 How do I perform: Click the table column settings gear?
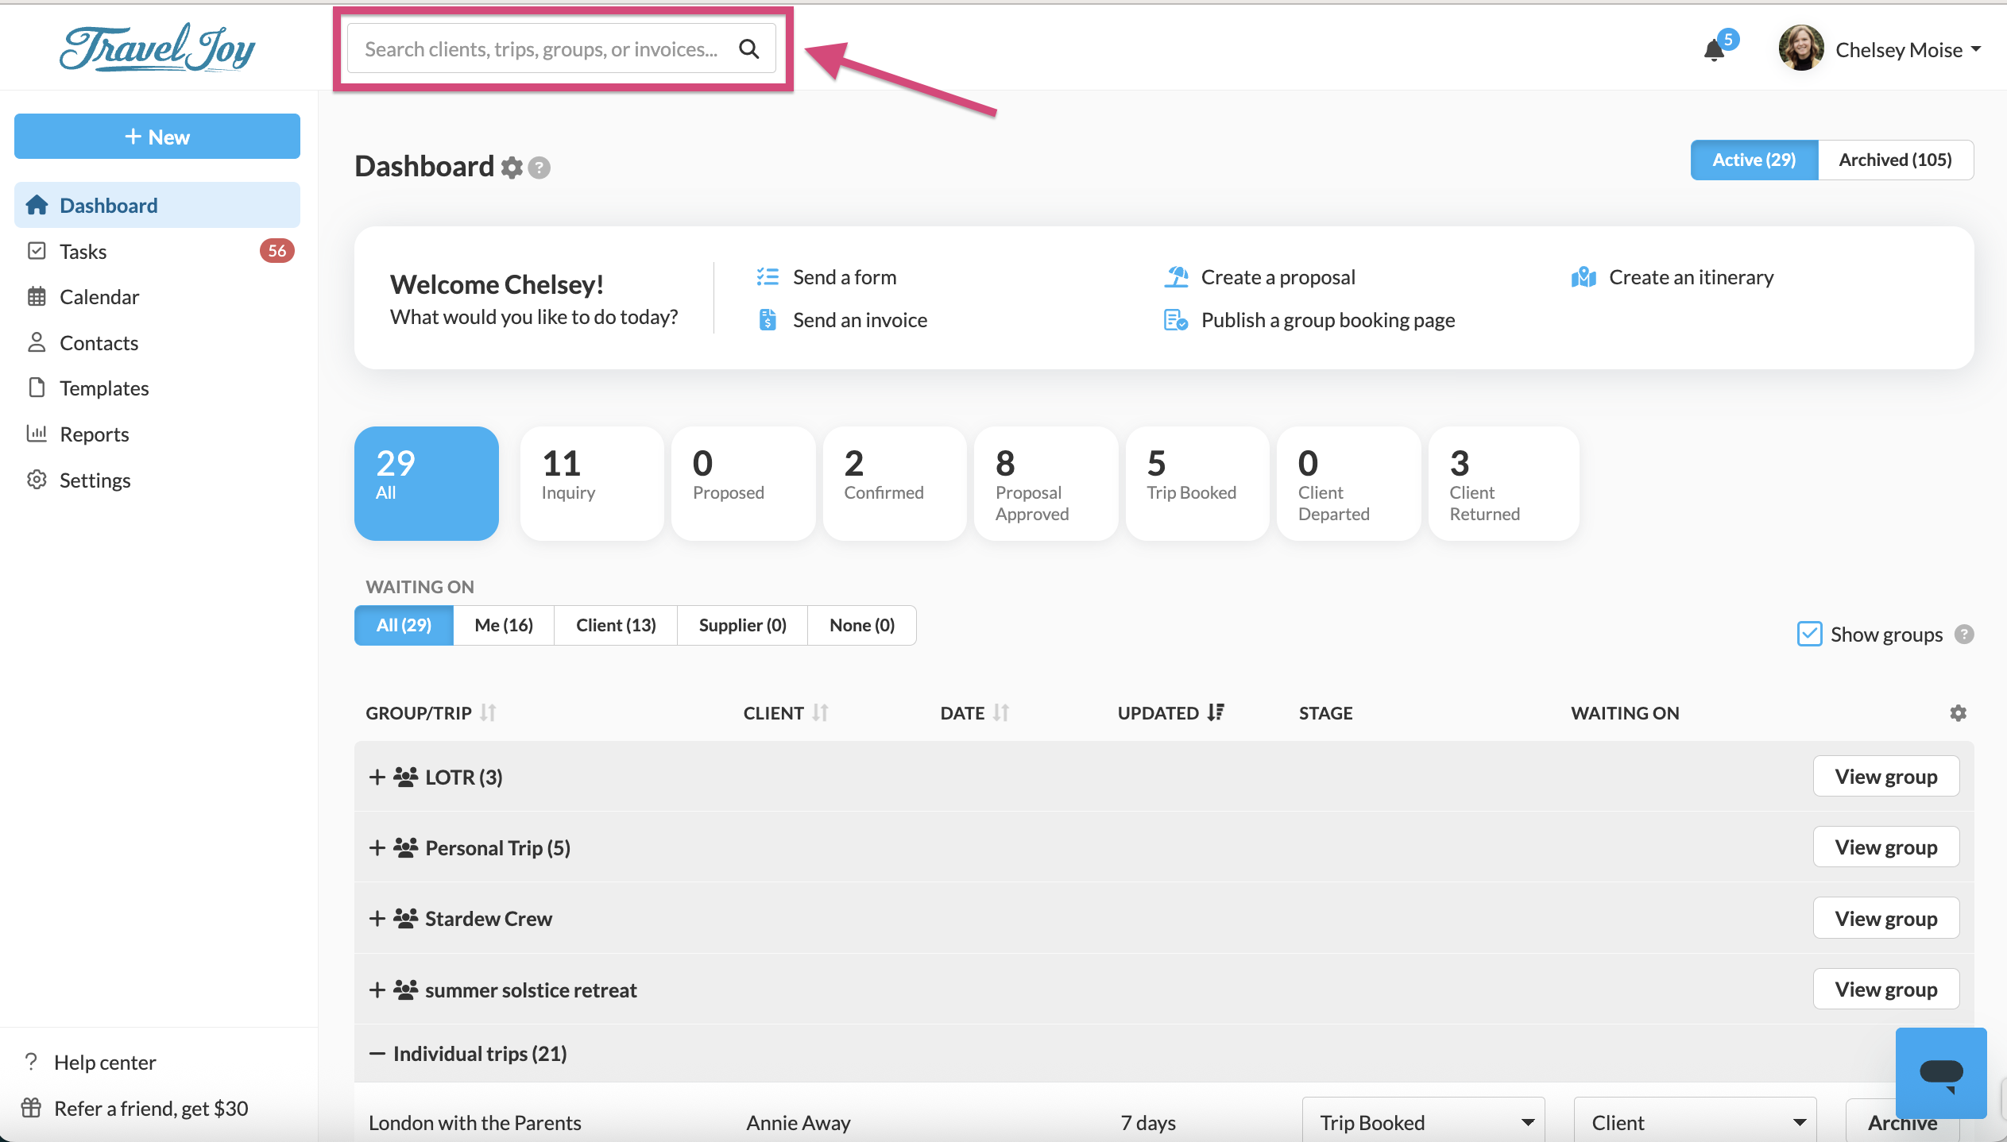click(x=1958, y=713)
